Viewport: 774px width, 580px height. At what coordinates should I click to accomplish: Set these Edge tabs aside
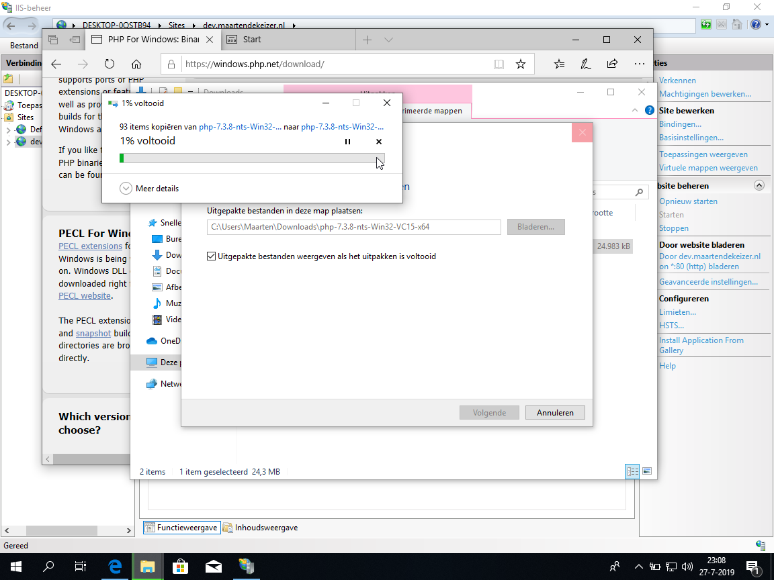(x=75, y=40)
